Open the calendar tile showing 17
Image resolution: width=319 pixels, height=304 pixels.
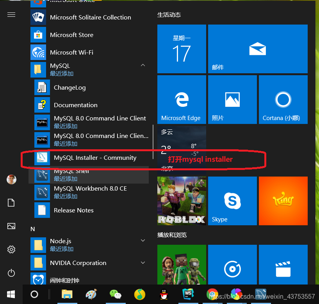point(182,49)
